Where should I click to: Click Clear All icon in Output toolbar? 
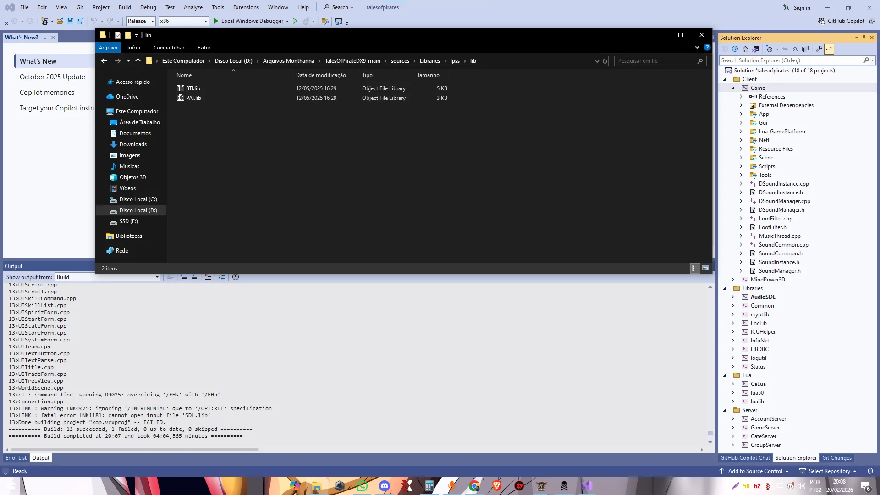point(208,277)
